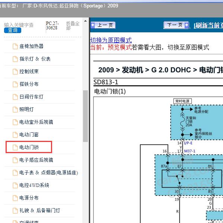Open the 日间行车灯 document icon
Screen dimensions: 223x223
pyautogui.click(x=15, y=97)
